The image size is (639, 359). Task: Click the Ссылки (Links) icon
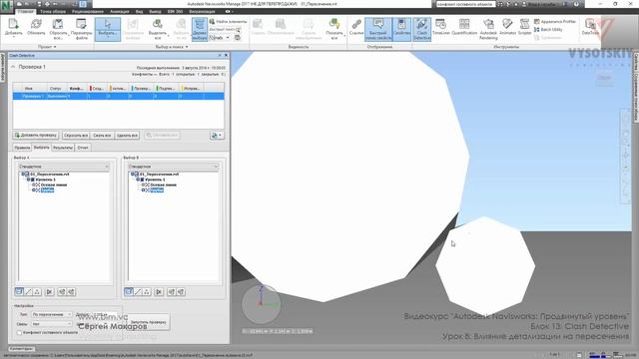tap(356, 27)
